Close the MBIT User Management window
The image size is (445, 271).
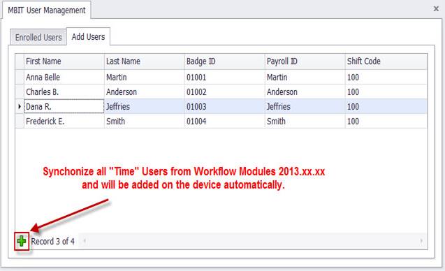click(x=436, y=9)
